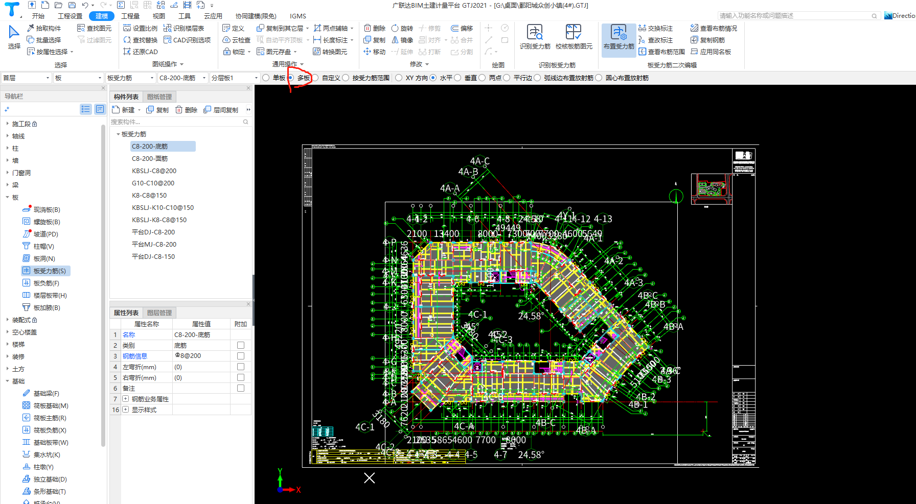The height and width of the screenshot is (504, 916).
Task: Click 偏移 offset tool
Action: 462,28
